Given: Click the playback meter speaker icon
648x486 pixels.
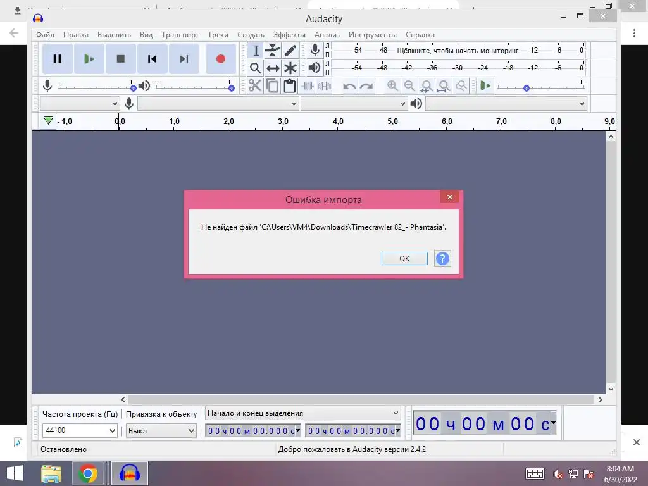Looking at the screenshot, I should point(315,67).
